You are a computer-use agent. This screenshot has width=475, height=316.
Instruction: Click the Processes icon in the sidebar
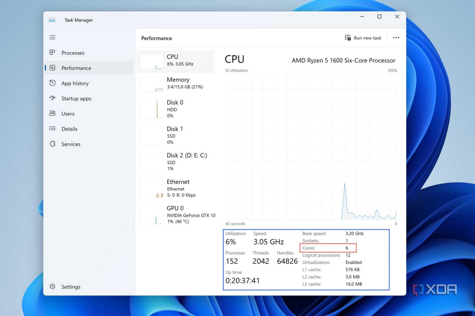52,53
